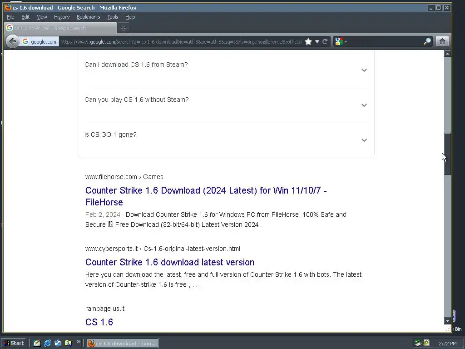The height and width of the screenshot is (349, 465).
Task: Click the first quick launch icon
Action: [37, 344]
